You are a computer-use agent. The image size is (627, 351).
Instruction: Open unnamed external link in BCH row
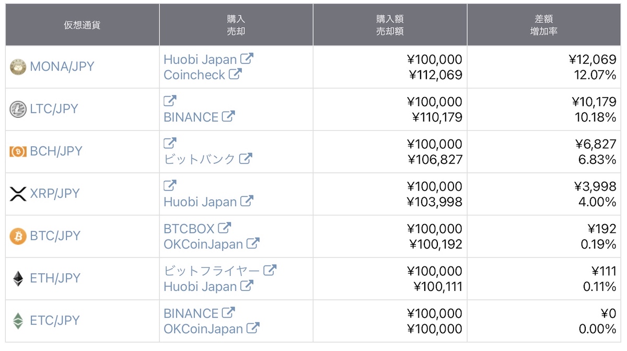170,143
